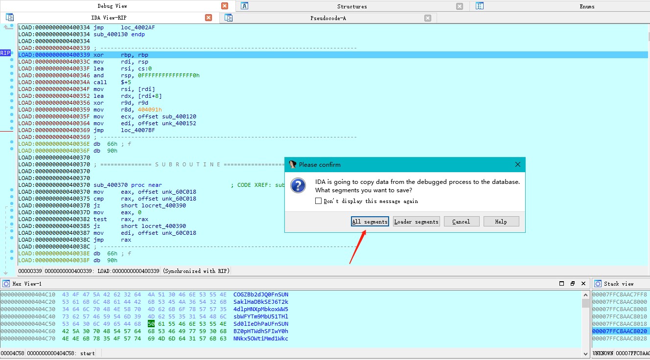The height and width of the screenshot is (360, 650).
Task: Cancel the Please confirm dialog
Action: 461,222
